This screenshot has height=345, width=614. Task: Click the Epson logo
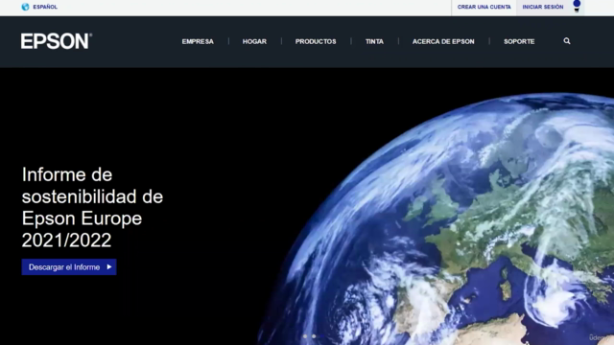57,41
